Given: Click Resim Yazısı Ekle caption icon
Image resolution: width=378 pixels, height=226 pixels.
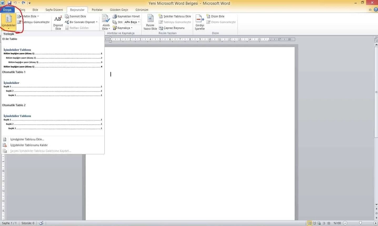Looking at the screenshot, I should pyautogui.click(x=150, y=23).
